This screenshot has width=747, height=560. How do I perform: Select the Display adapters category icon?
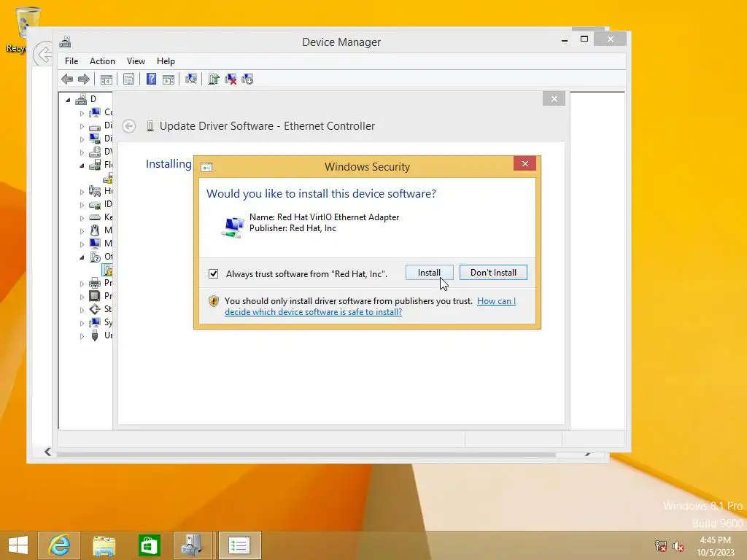pyautogui.click(x=95, y=139)
